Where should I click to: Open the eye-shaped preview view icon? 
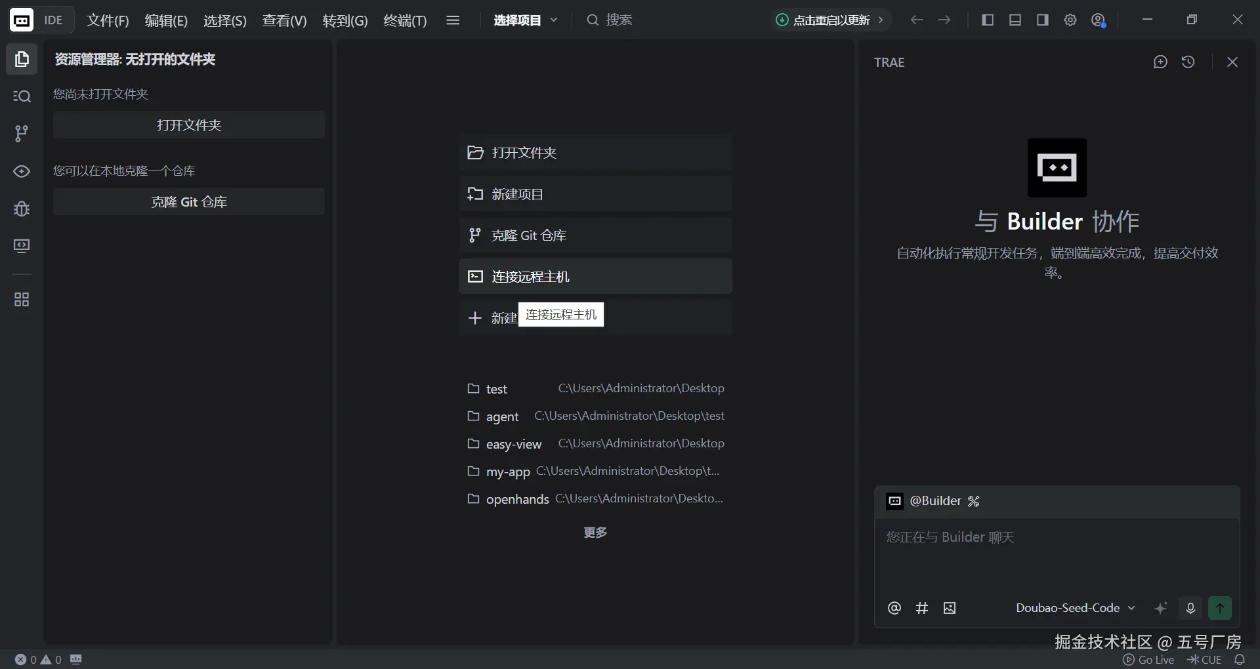[x=22, y=171]
